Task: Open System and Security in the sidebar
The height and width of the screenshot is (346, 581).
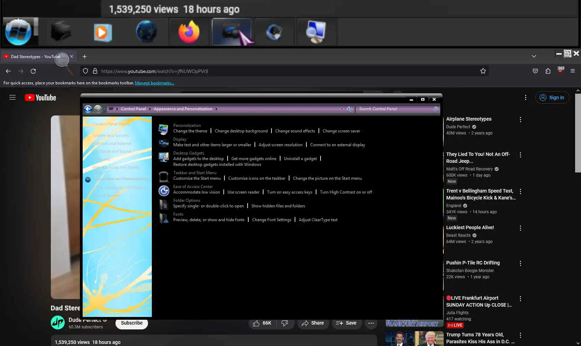Action: pyautogui.click(x=111, y=135)
